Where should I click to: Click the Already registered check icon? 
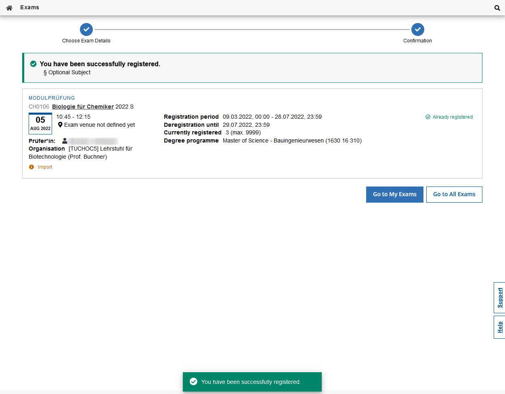[x=428, y=117]
